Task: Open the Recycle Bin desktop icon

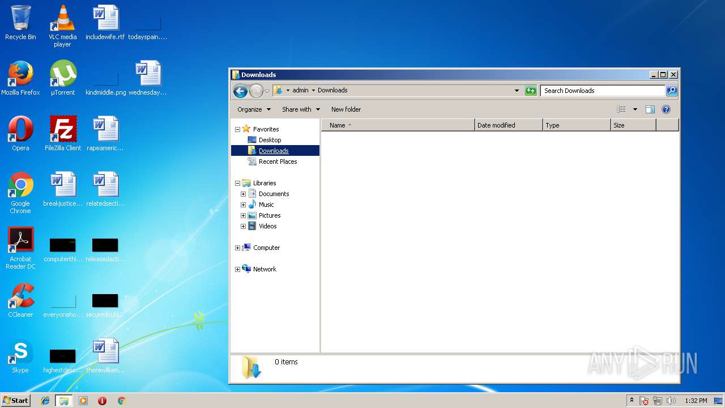Action: coord(20,23)
